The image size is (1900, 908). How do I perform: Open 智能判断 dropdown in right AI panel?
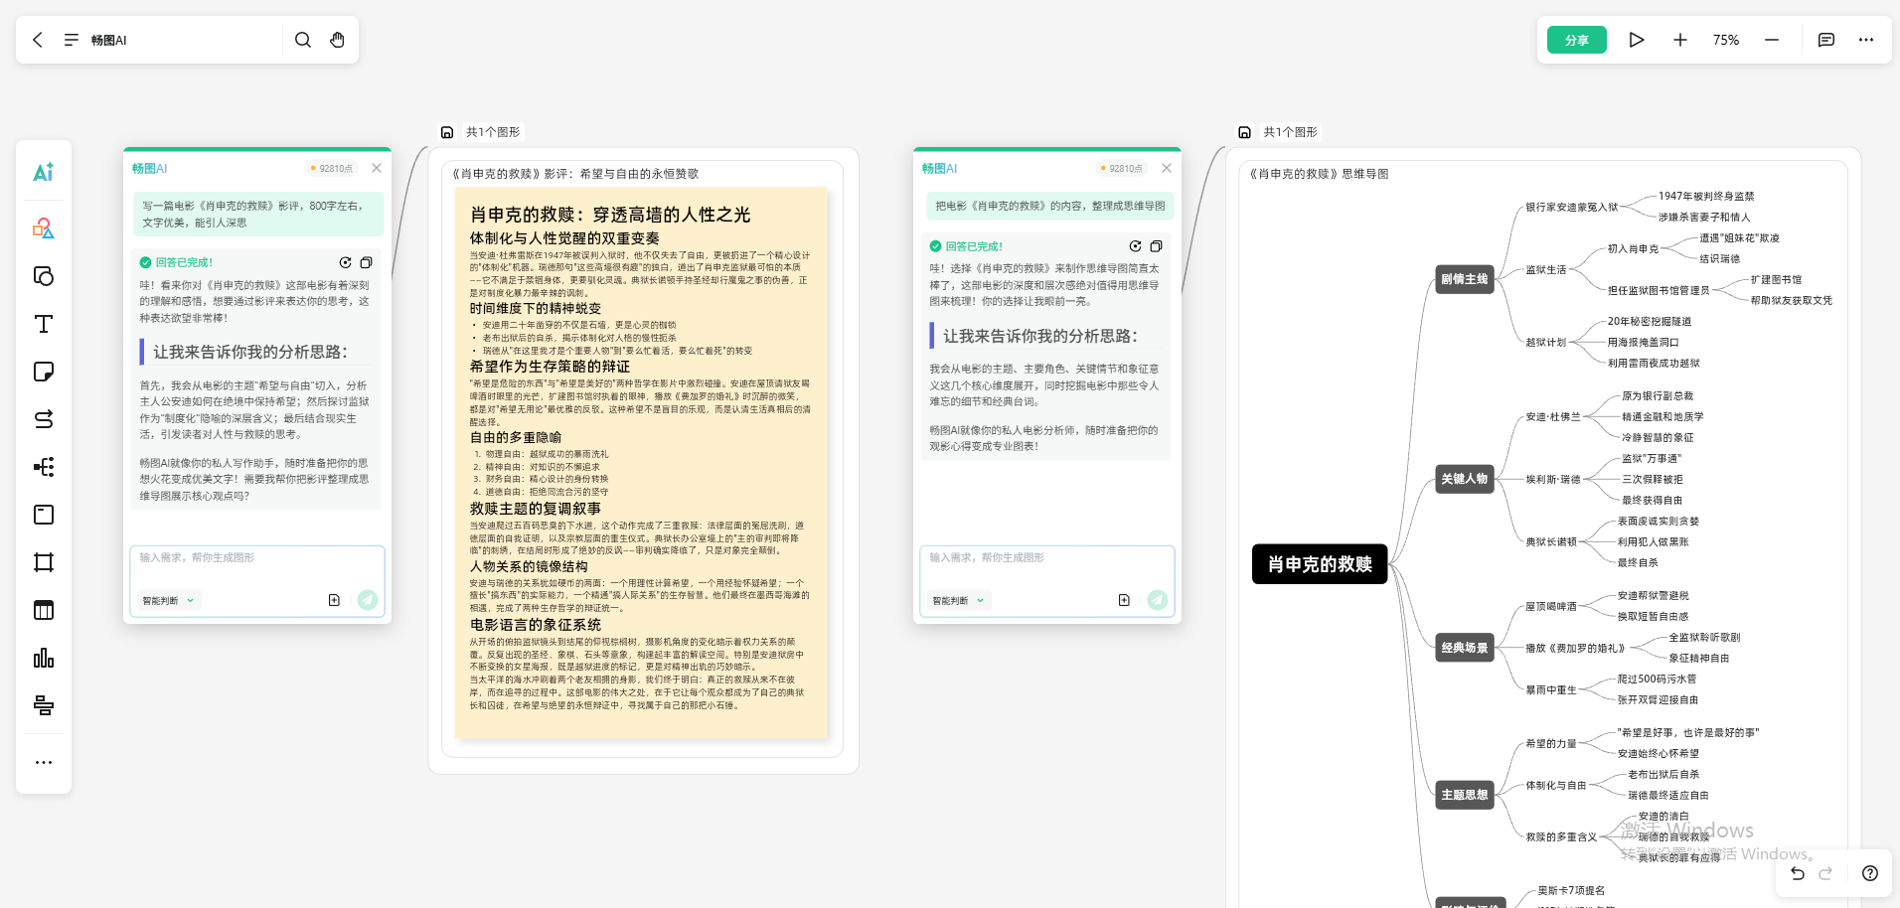point(959,600)
